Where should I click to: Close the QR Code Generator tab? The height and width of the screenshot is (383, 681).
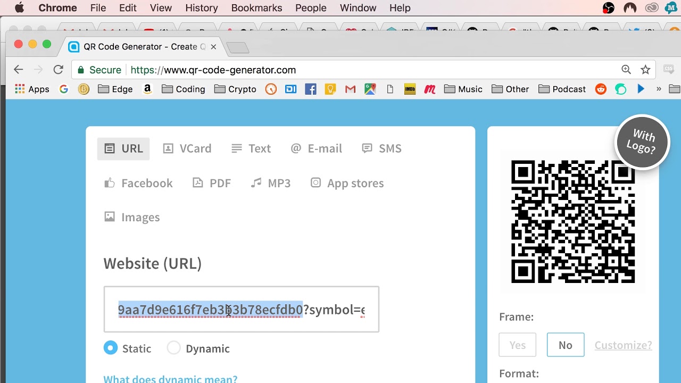coord(213,47)
